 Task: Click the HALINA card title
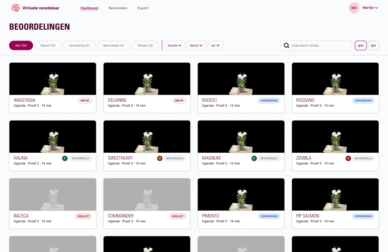pyautogui.click(x=21, y=158)
